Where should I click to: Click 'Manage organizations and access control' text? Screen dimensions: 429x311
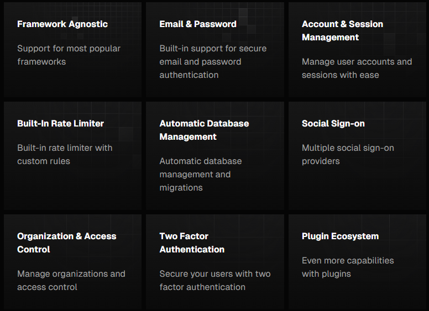pos(71,281)
